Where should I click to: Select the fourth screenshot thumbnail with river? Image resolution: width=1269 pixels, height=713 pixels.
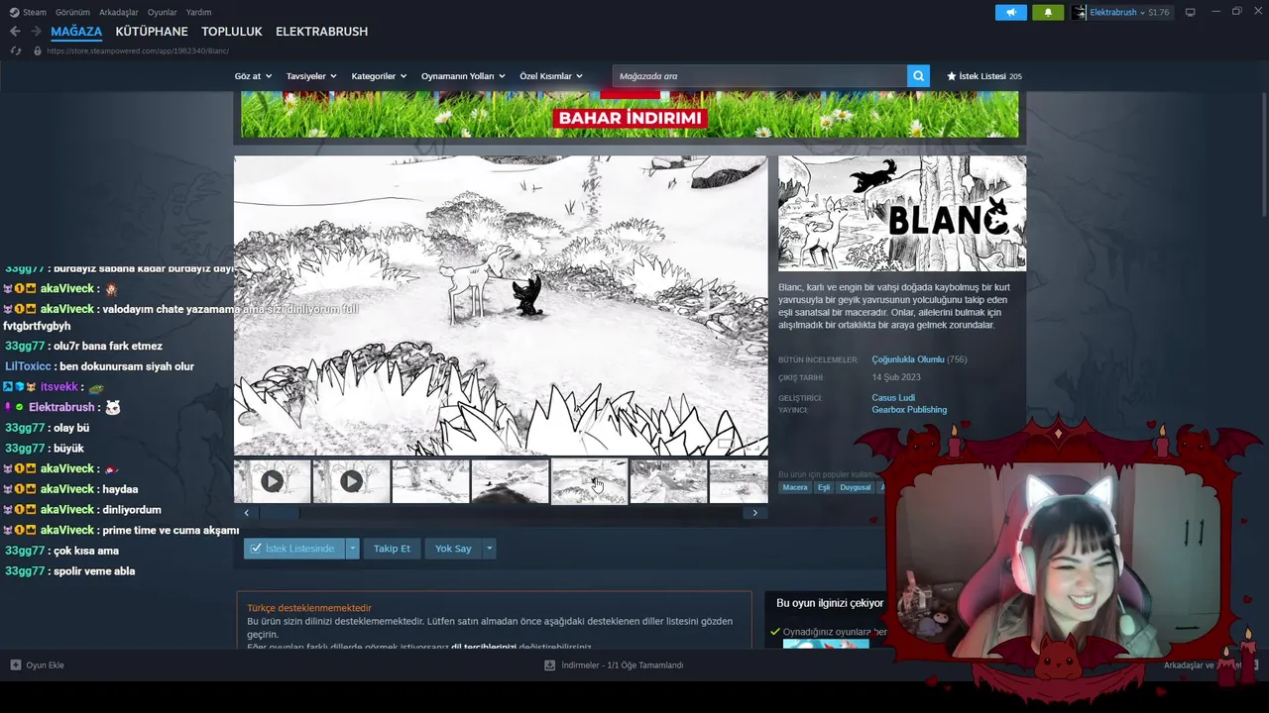(x=510, y=481)
